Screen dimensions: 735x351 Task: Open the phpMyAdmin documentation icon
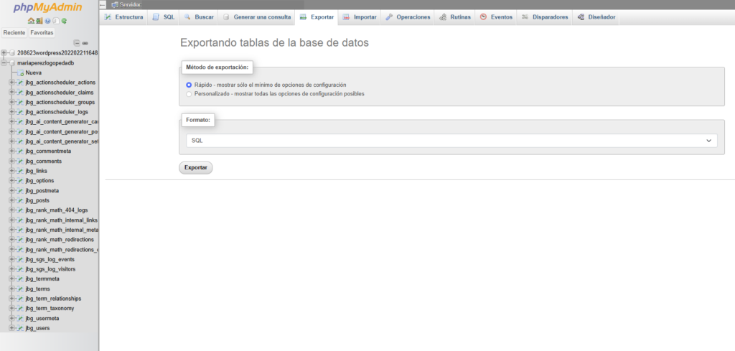[x=47, y=21]
